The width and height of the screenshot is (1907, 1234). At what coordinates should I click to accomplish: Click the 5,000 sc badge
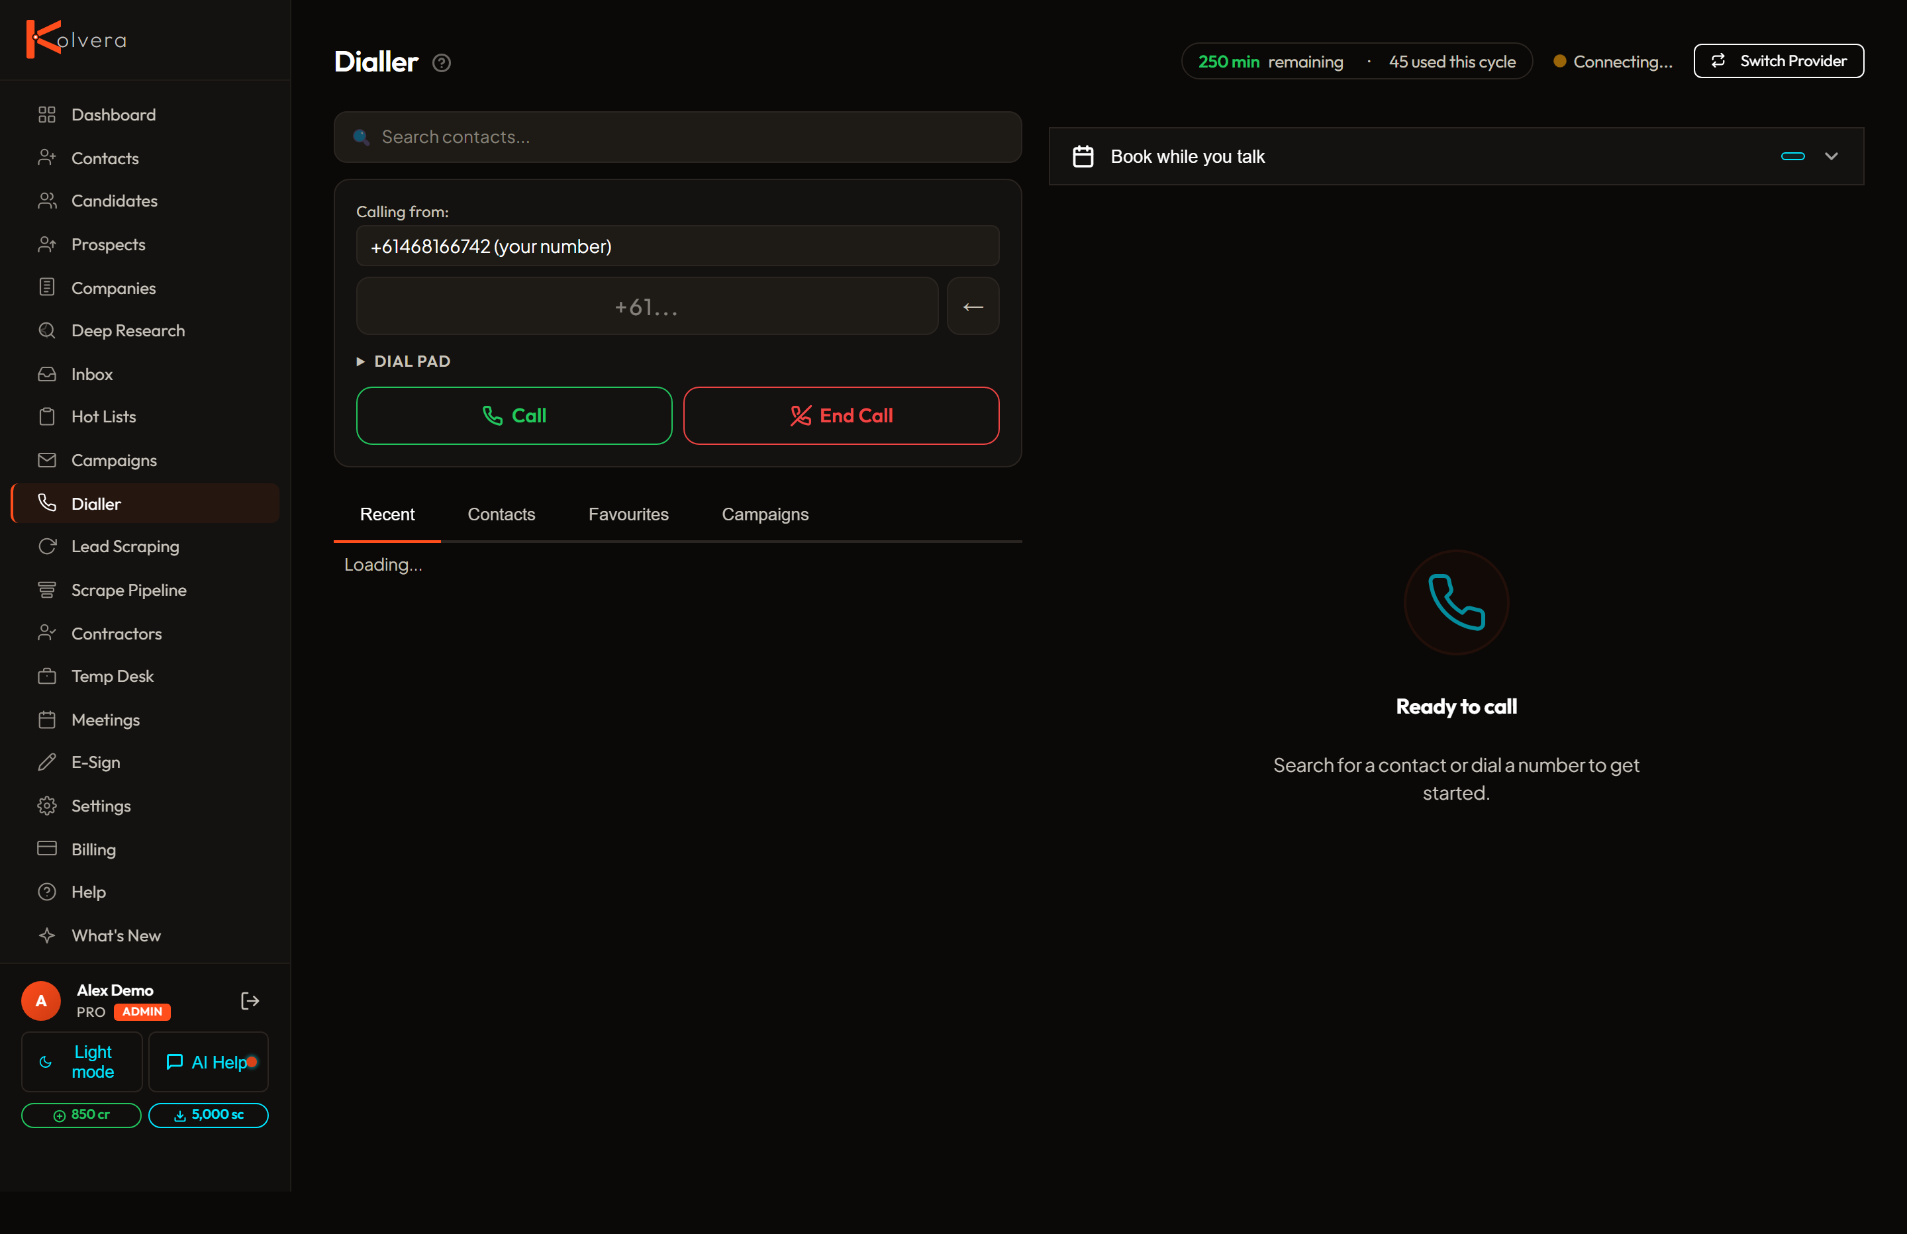click(209, 1115)
